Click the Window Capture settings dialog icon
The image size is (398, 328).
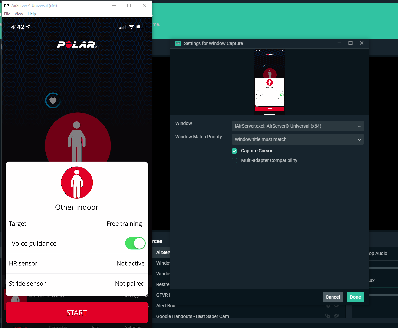(178, 44)
